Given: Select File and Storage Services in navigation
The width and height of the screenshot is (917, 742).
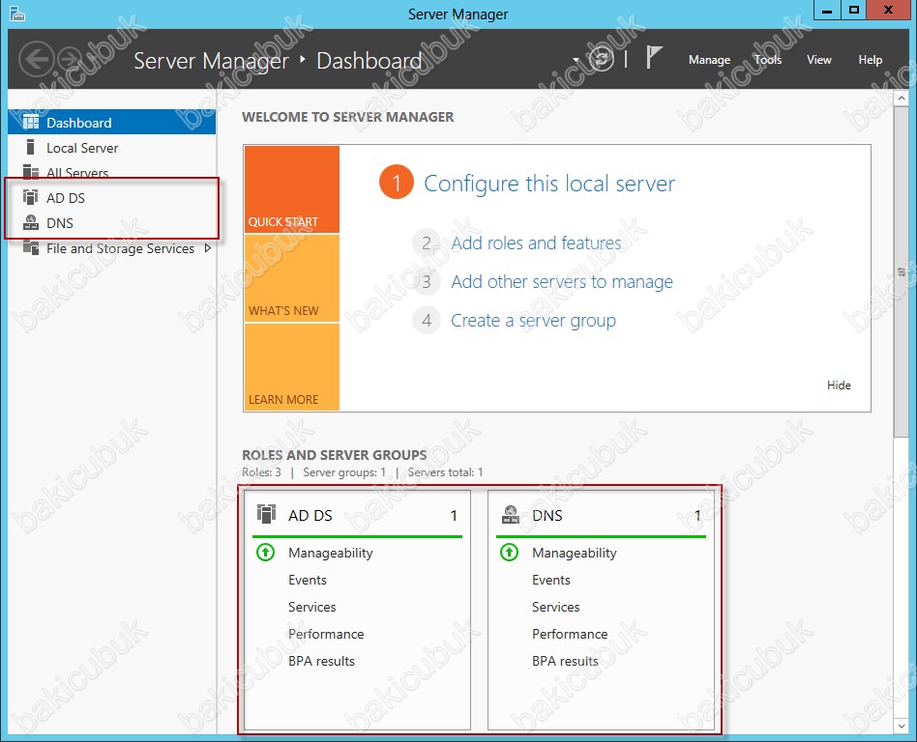Looking at the screenshot, I should pyautogui.click(x=111, y=248).
